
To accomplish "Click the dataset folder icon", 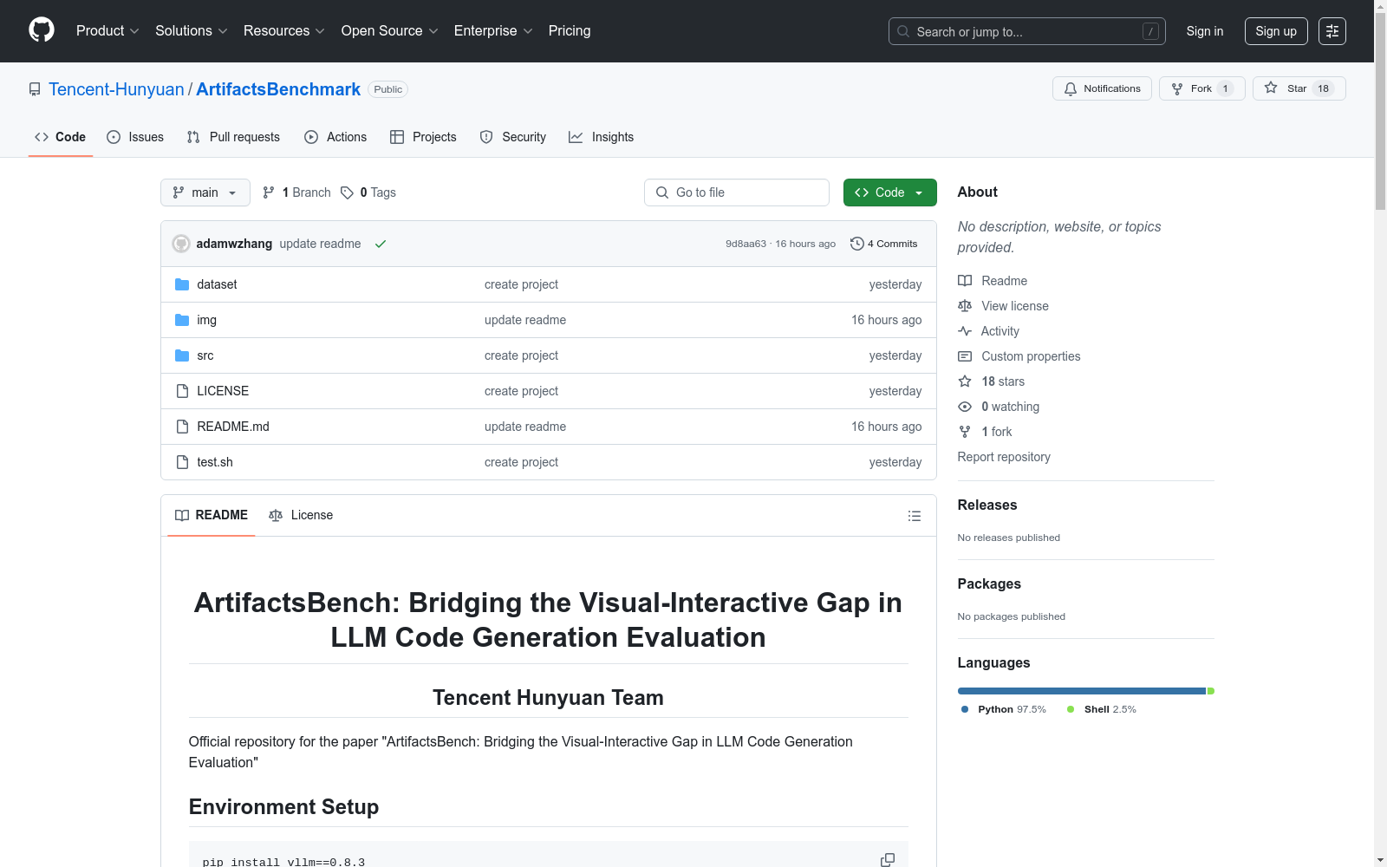I will tap(182, 284).
